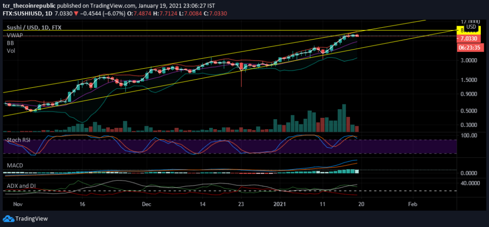Click the red 7.0330 current price tag
489x227 pixels.
(x=468, y=39)
